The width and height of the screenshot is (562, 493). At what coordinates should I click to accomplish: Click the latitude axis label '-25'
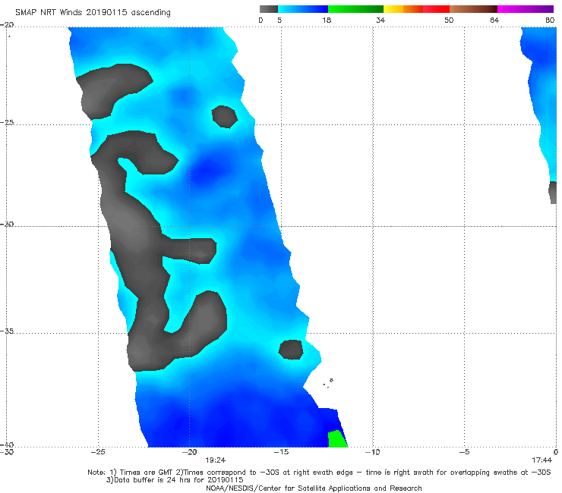click(x=7, y=122)
